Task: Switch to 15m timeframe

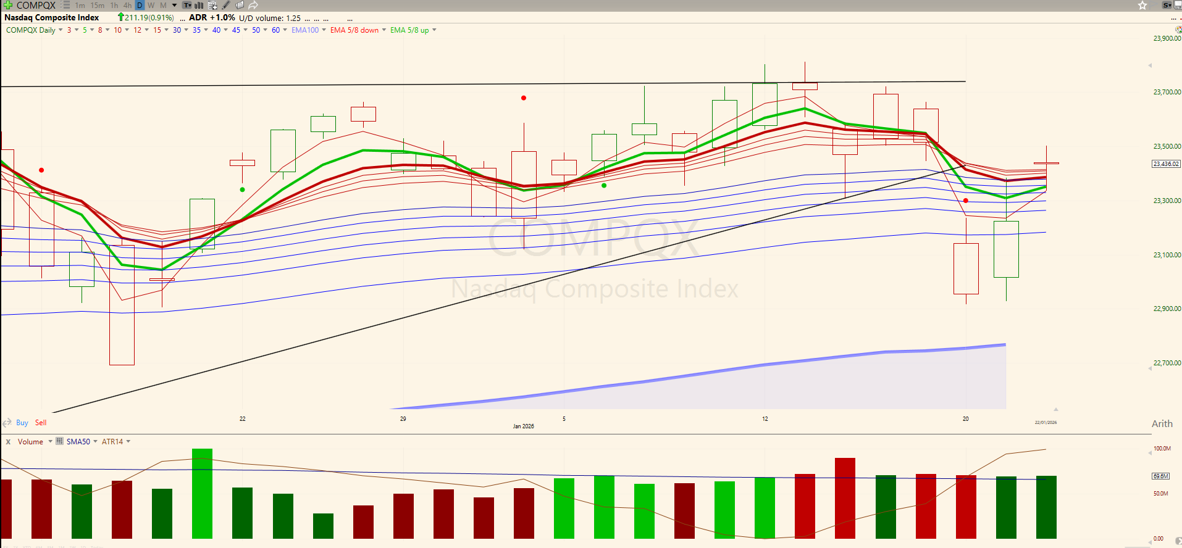Action: 98,5
